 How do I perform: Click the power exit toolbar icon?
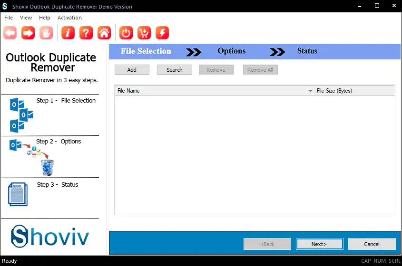pos(126,33)
